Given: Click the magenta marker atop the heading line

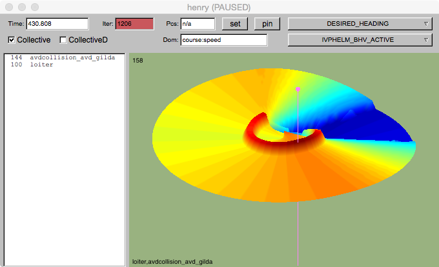Looking at the screenshot, I should click(x=298, y=89).
